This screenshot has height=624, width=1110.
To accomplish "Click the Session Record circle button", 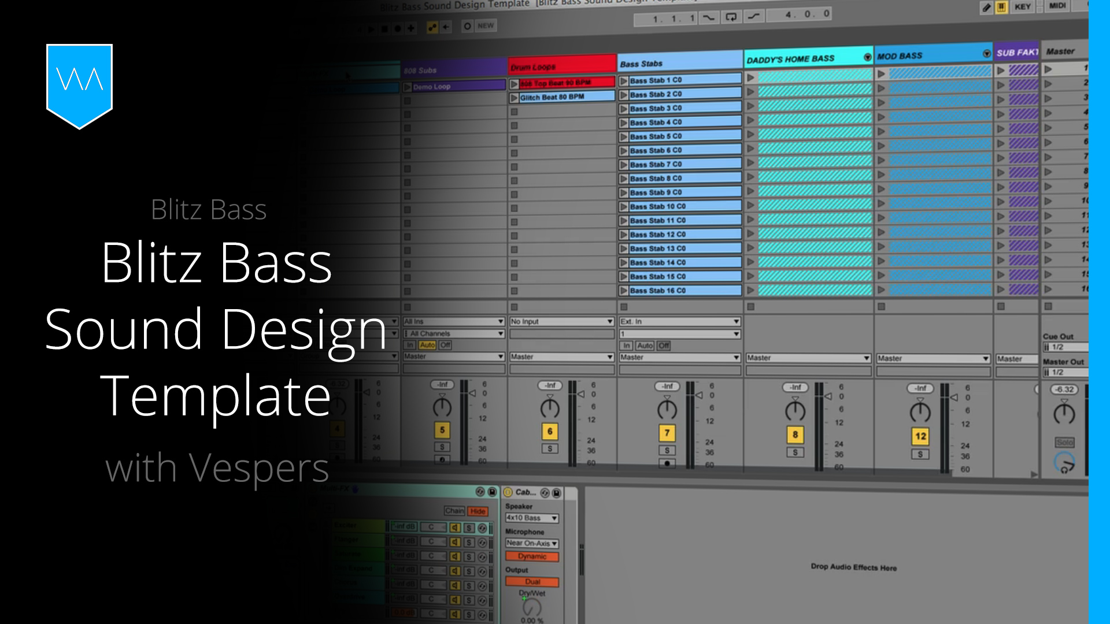I will (467, 26).
